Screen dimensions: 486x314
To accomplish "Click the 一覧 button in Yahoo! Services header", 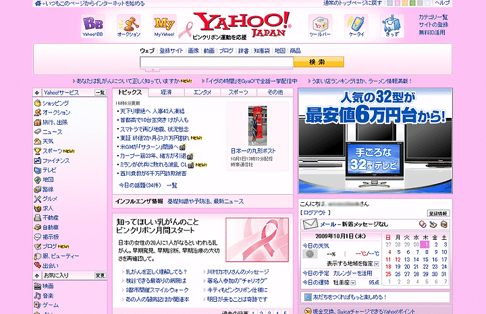I will tap(100, 92).
